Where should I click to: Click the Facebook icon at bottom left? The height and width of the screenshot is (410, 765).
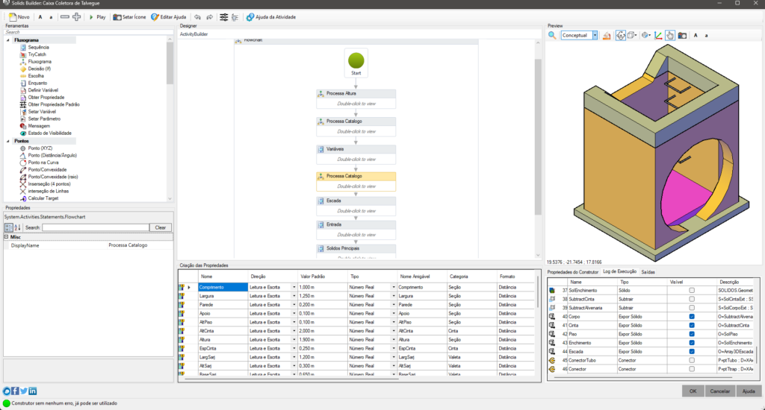pyautogui.click(x=15, y=391)
